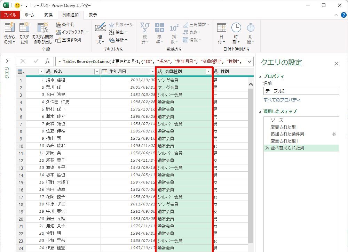Image resolution: width=348 pixels, height=252 pixels.
Task: Open the インデックス列 dropdown
Action: [72, 32]
